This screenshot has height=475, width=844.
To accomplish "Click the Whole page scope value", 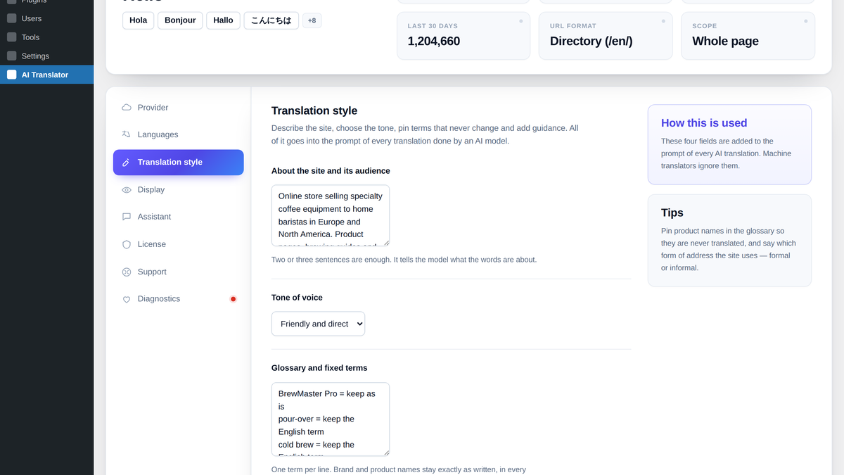I will point(725,42).
